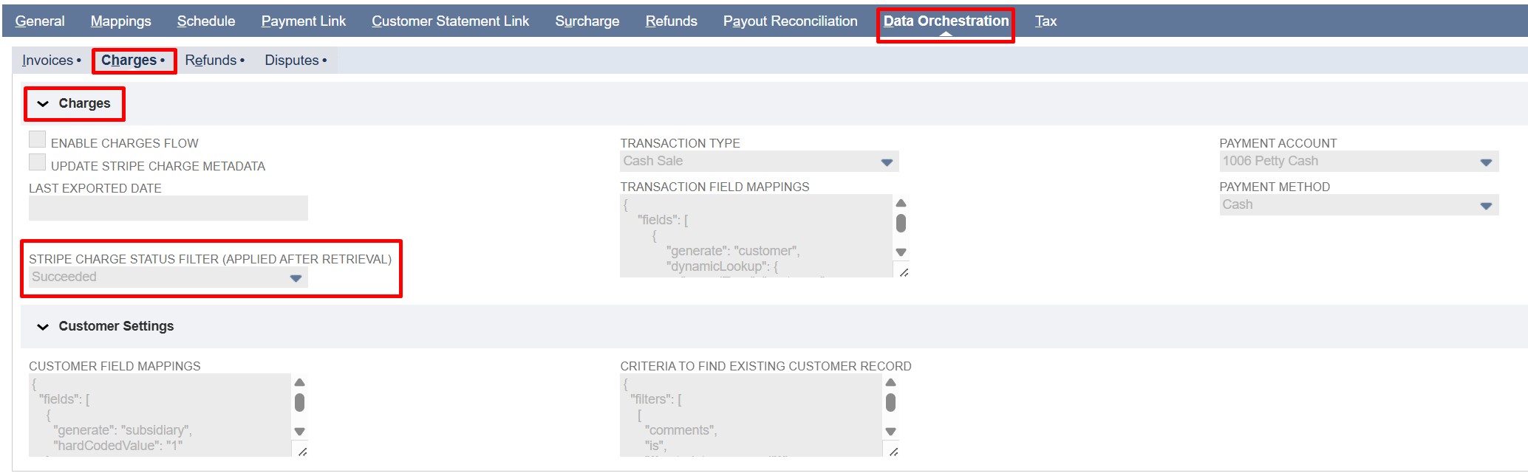Collapse the Customer Settings section
This screenshot has width=1528, height=473.
43,327
